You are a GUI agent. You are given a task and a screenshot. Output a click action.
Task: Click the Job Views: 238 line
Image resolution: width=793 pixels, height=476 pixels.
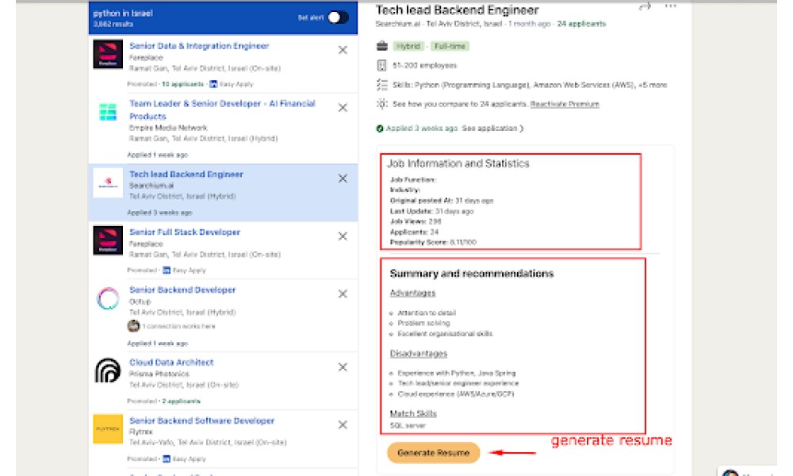[x=416, y=221]
